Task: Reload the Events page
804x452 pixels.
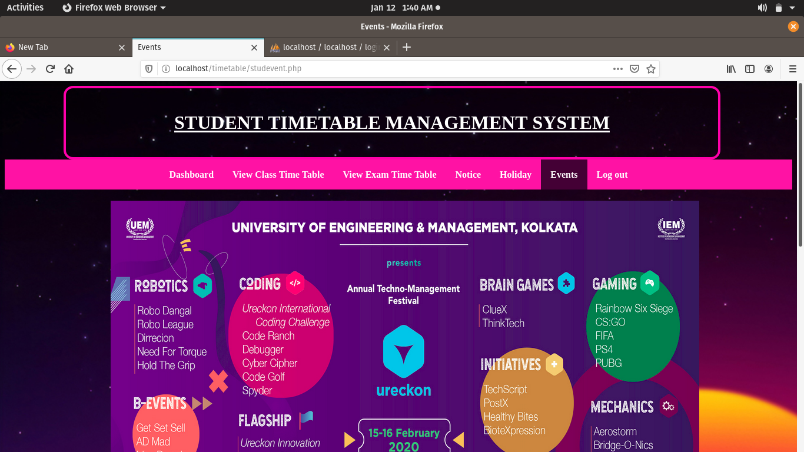Action: [x=50, y=69]
